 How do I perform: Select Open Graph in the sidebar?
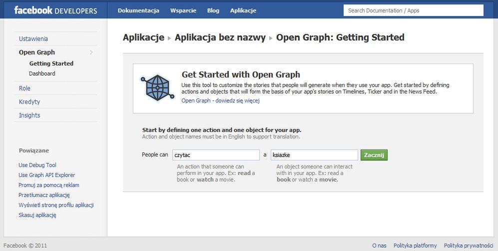coord(37,52)
